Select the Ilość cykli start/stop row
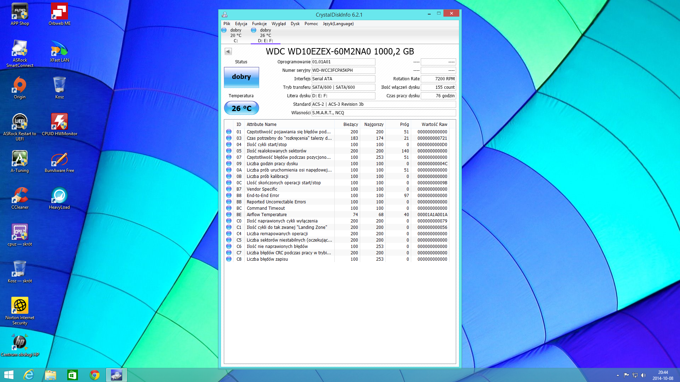 pyautogui.click(x=337, y=145)
